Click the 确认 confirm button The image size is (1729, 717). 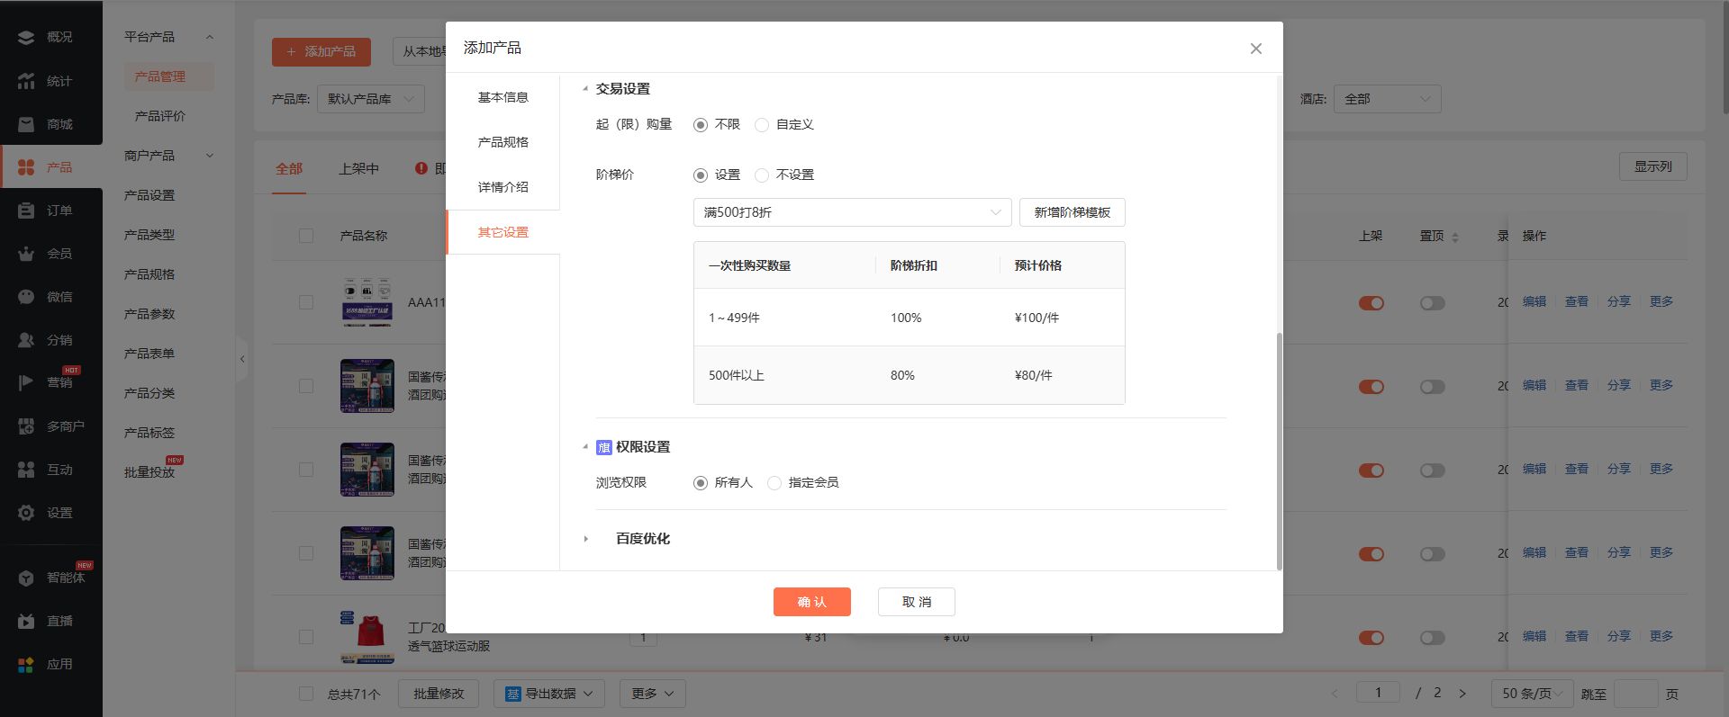point(811,602)
